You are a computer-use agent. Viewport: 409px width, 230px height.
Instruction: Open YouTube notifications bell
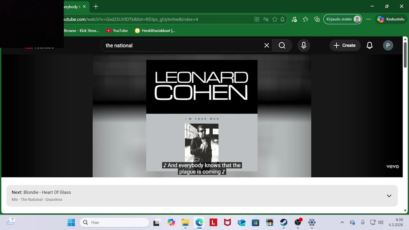coord(369,45)
